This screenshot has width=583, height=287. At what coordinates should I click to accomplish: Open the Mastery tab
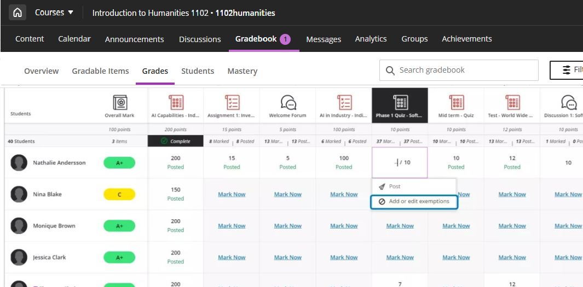242,71
